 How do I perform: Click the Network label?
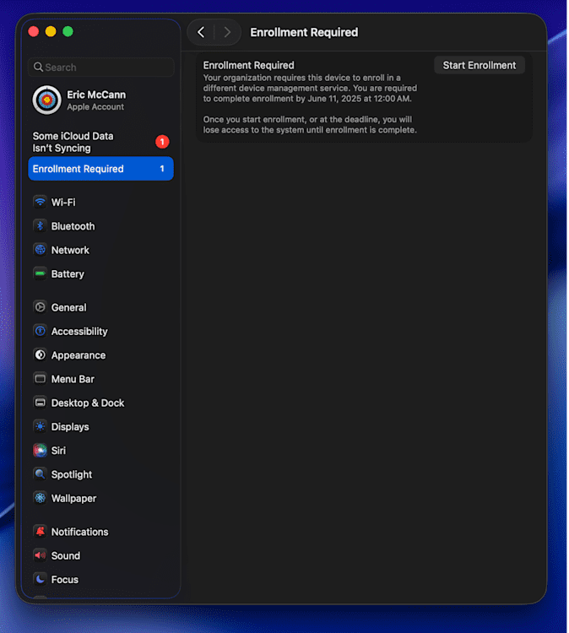pyautogui.click(x=70, y=250)
